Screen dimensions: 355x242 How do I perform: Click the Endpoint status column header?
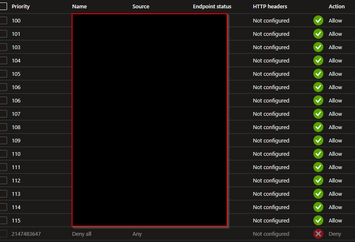(x=212, y=7)
